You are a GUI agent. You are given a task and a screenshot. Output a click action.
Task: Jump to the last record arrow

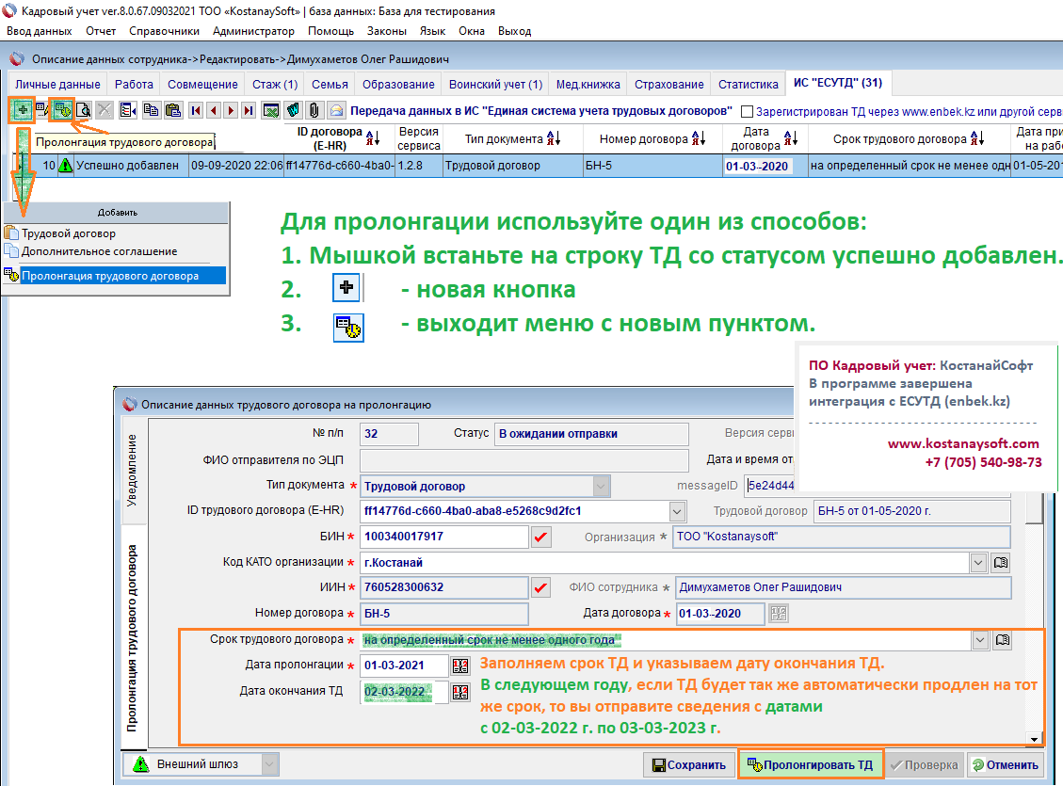click(249, 110)
